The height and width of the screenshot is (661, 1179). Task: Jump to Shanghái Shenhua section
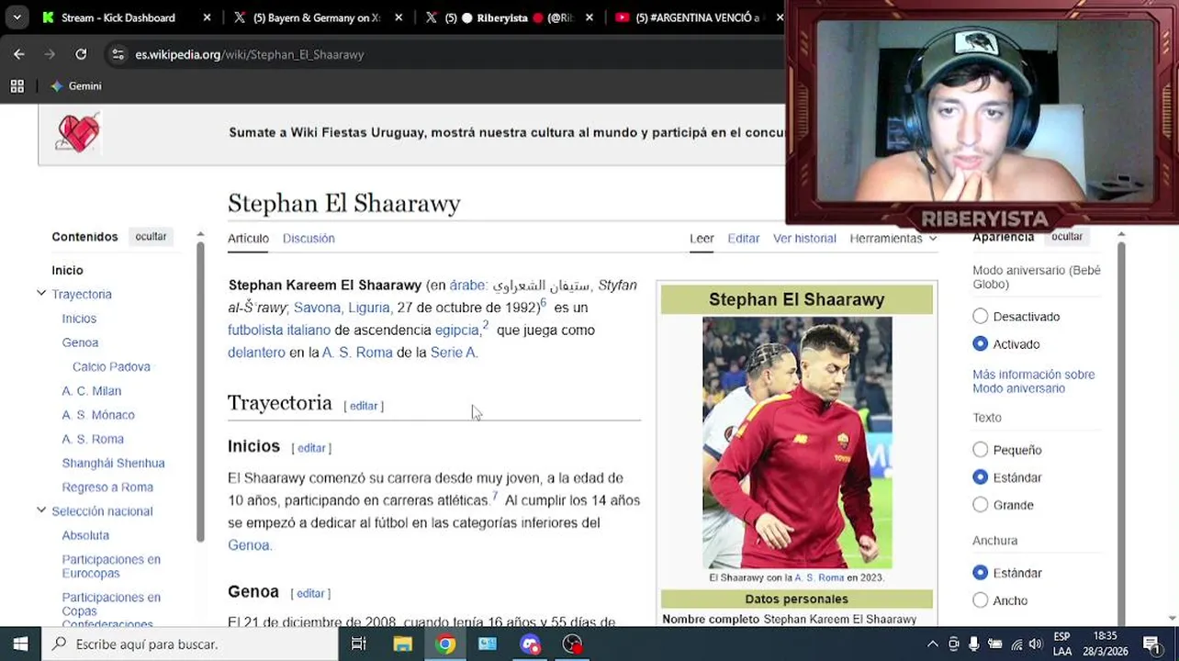click(113, 463)
